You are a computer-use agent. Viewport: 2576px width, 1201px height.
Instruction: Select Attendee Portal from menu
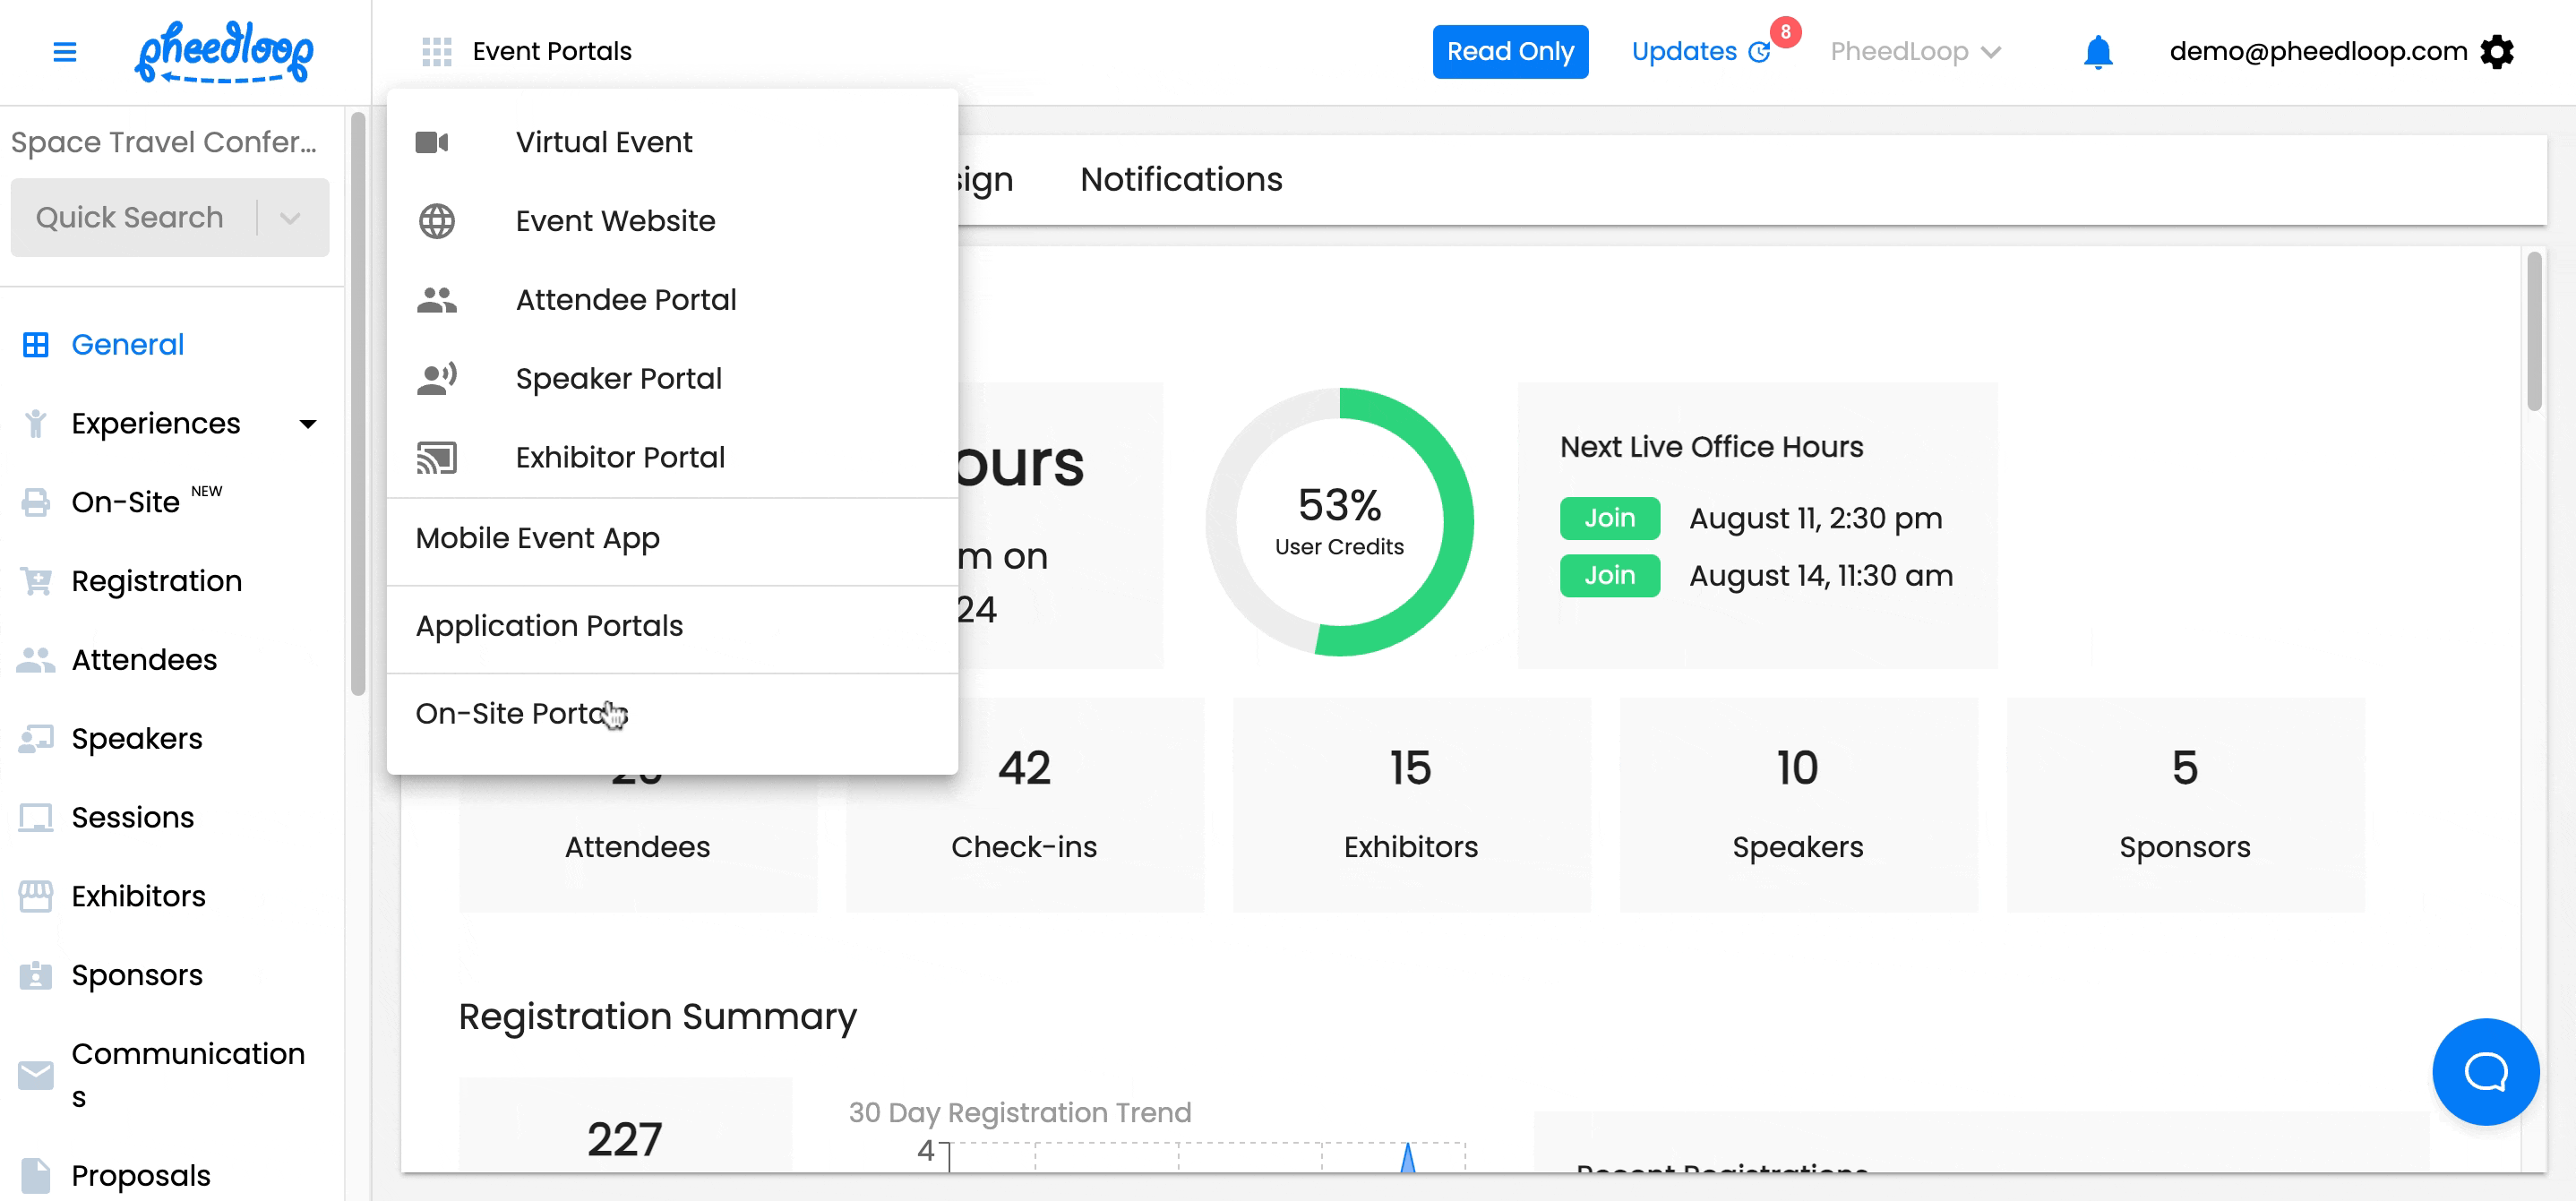(625, 300)
